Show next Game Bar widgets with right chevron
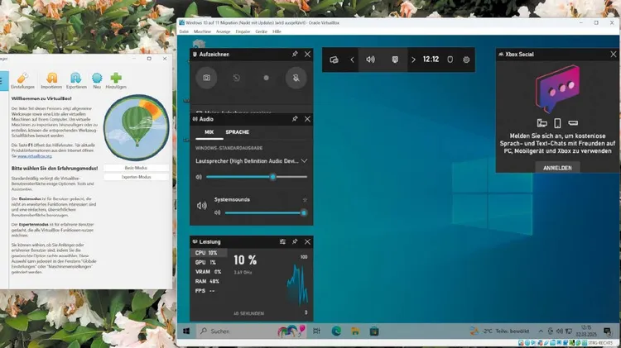The width and height of the screenshot is (621, 348). coord(413,60)
